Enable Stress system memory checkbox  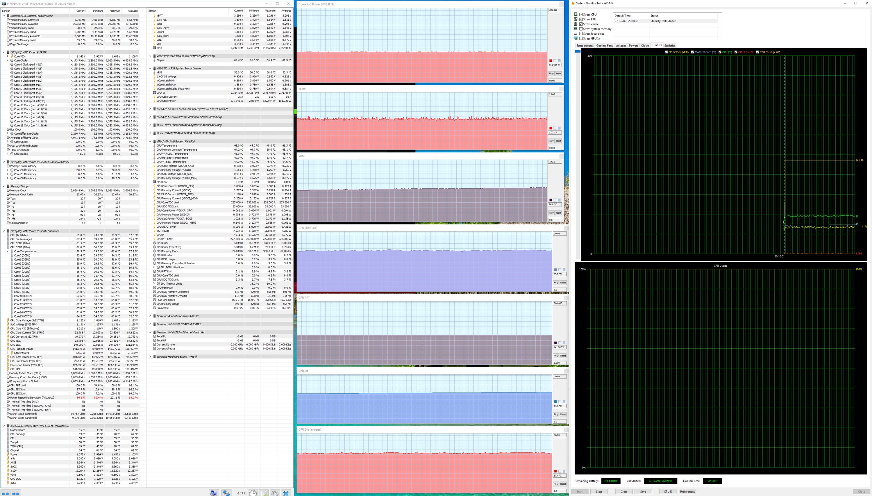coord(581,29)
